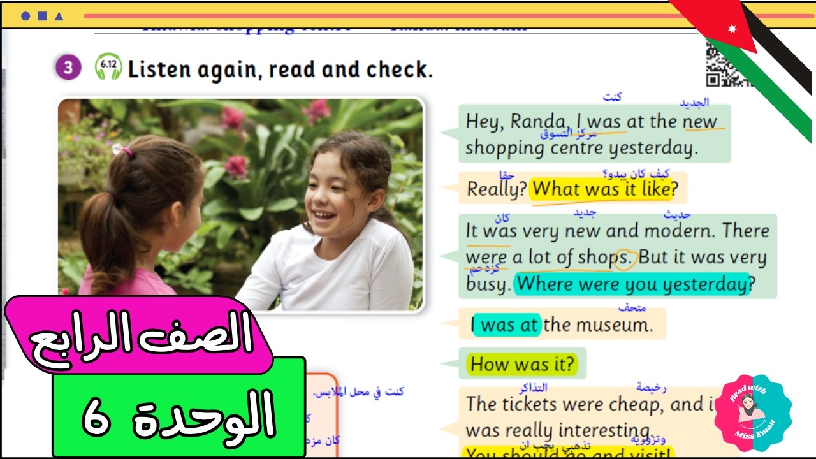The image size is (816, 459).
Task: Click the 'Hey, Randa, I was at the new' line
Action: [x=591, y=121]
